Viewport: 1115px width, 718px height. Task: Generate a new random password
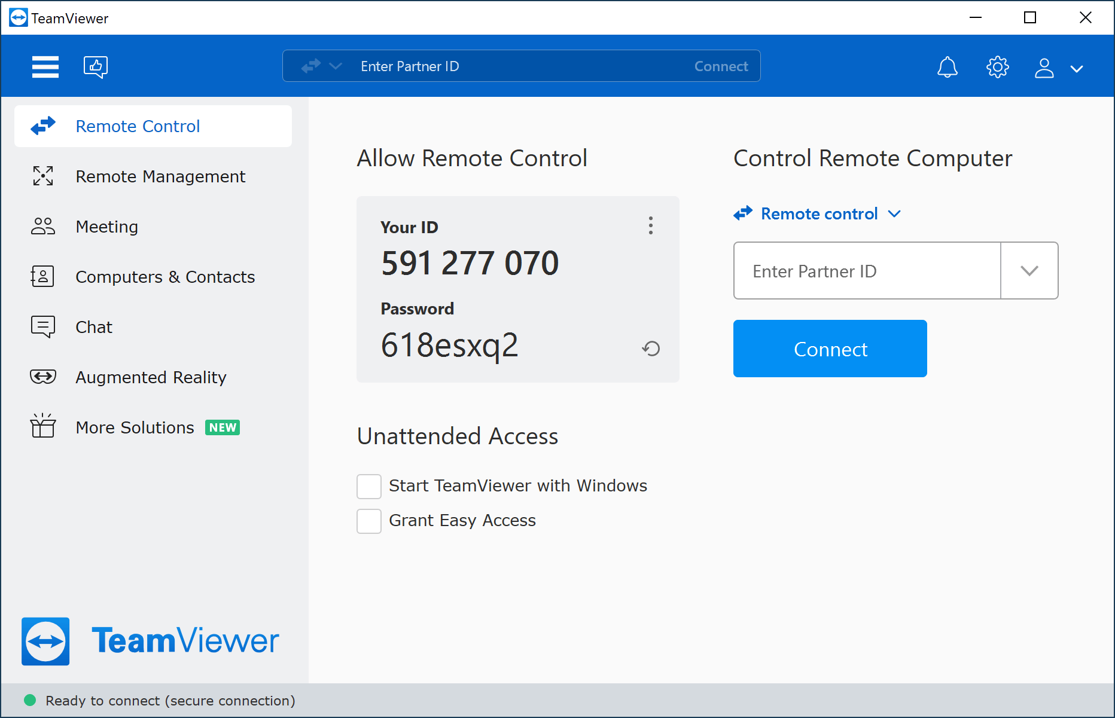[x=651, y=349]
